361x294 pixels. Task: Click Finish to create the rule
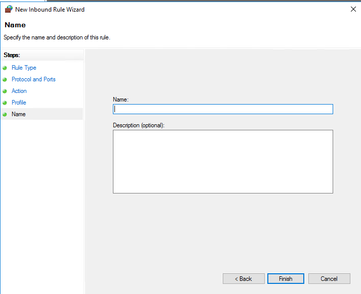[x=286, y=279]
